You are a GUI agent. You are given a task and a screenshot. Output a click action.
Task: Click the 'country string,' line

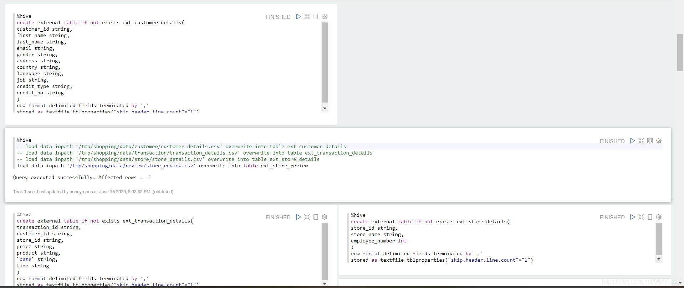39,67
